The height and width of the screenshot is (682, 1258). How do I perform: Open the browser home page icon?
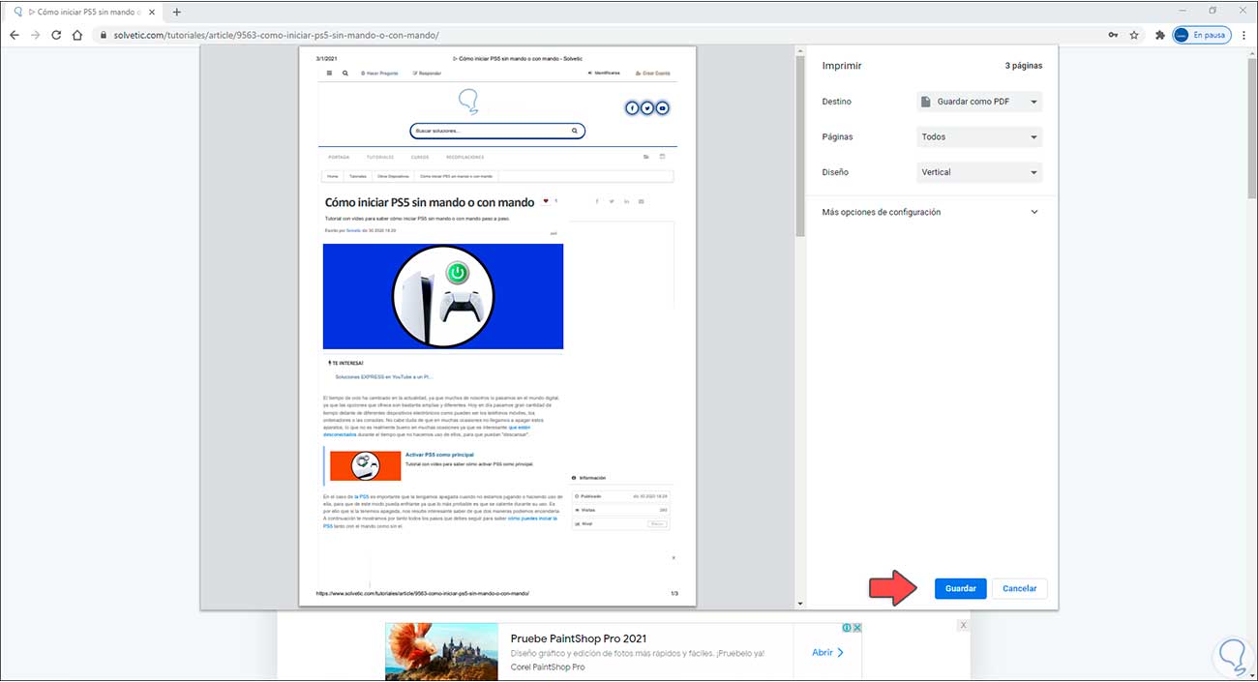78,35
